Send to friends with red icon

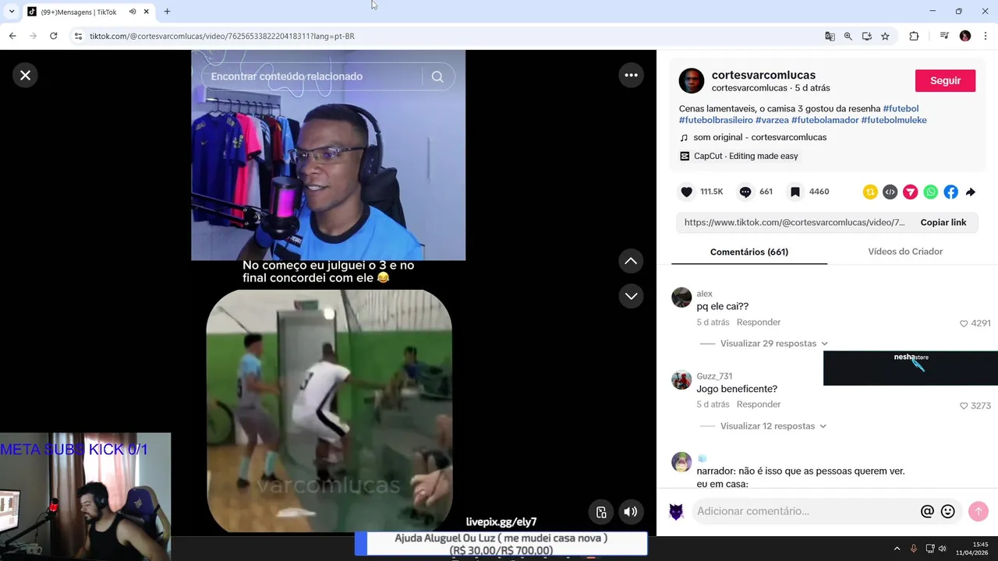click(910, 192)
